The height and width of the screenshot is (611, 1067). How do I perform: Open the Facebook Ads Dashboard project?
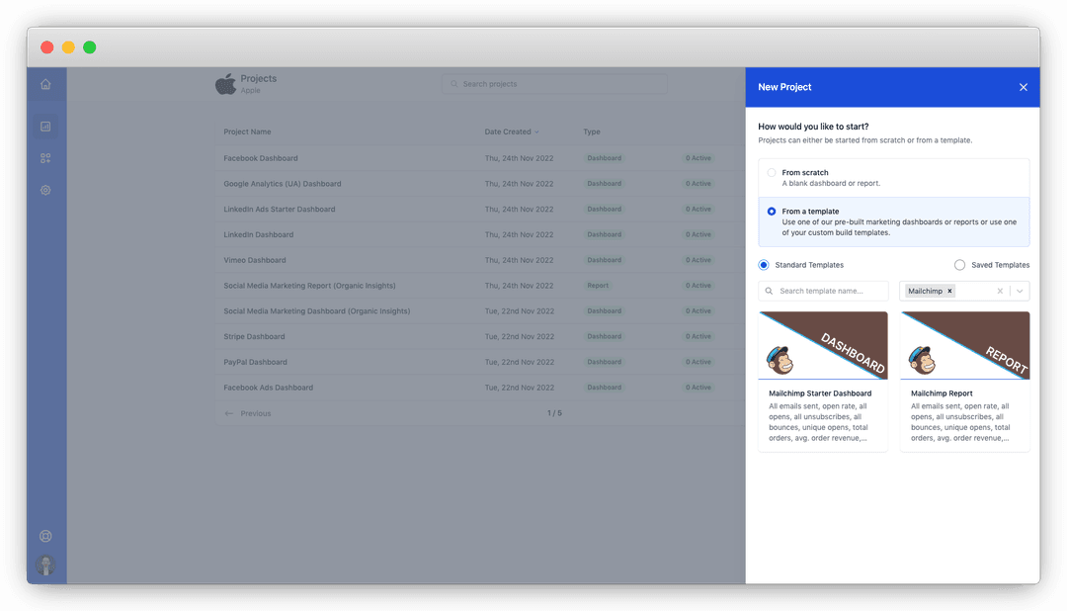268,388
